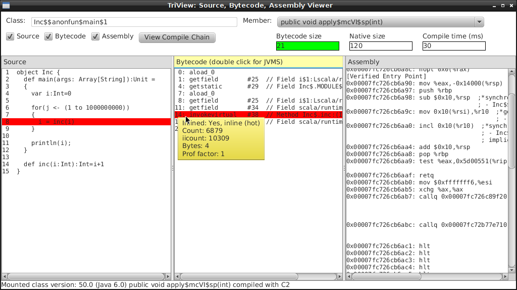Image resolution: width=517 pixels, height=290 pixels.
Task: Click the Assembly panel header
Action: [x=430, y=62]
